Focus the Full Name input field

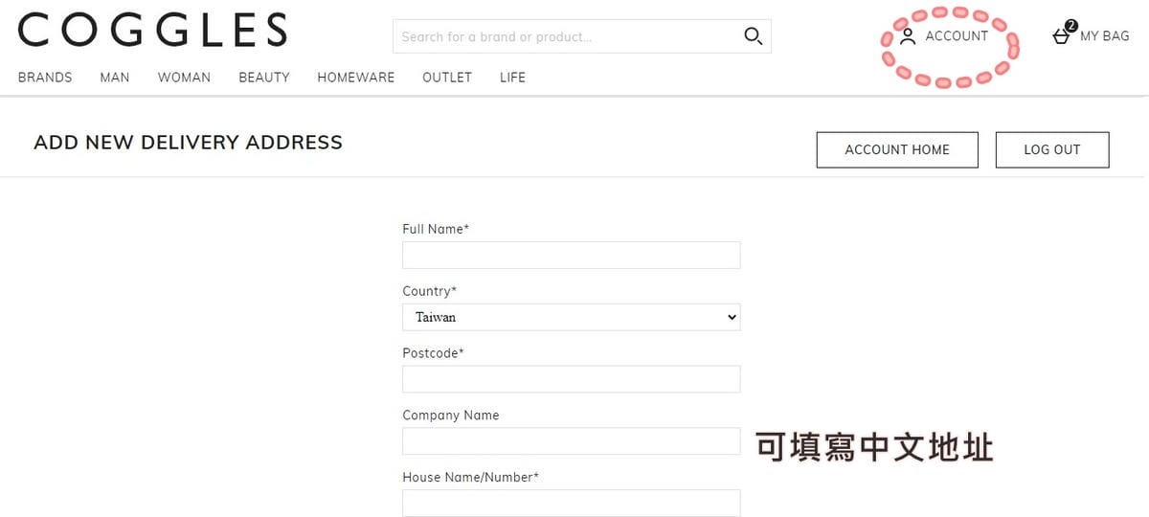tap(571, 255)
